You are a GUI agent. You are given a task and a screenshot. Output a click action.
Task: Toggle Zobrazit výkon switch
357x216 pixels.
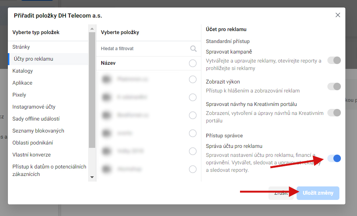334,86
